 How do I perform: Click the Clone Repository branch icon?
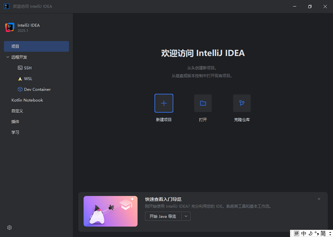pos(242,103)
